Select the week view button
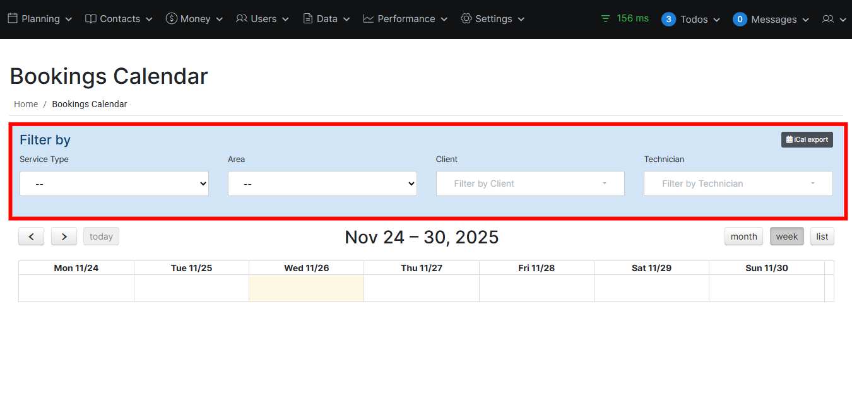The image size is (852, 396). point(786,236)
